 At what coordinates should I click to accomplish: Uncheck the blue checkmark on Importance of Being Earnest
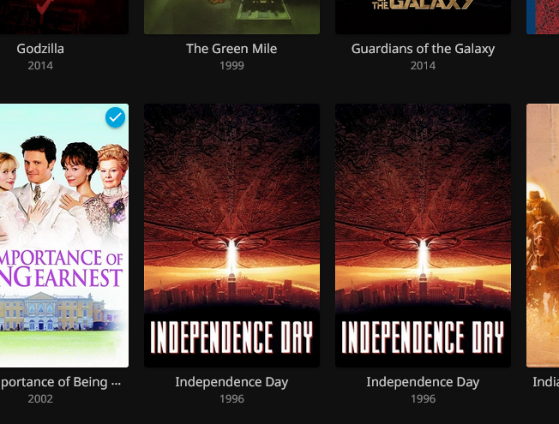coord(115,117)
